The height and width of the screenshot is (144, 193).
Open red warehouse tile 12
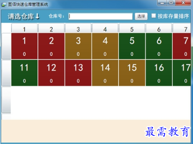coord(51,73)
